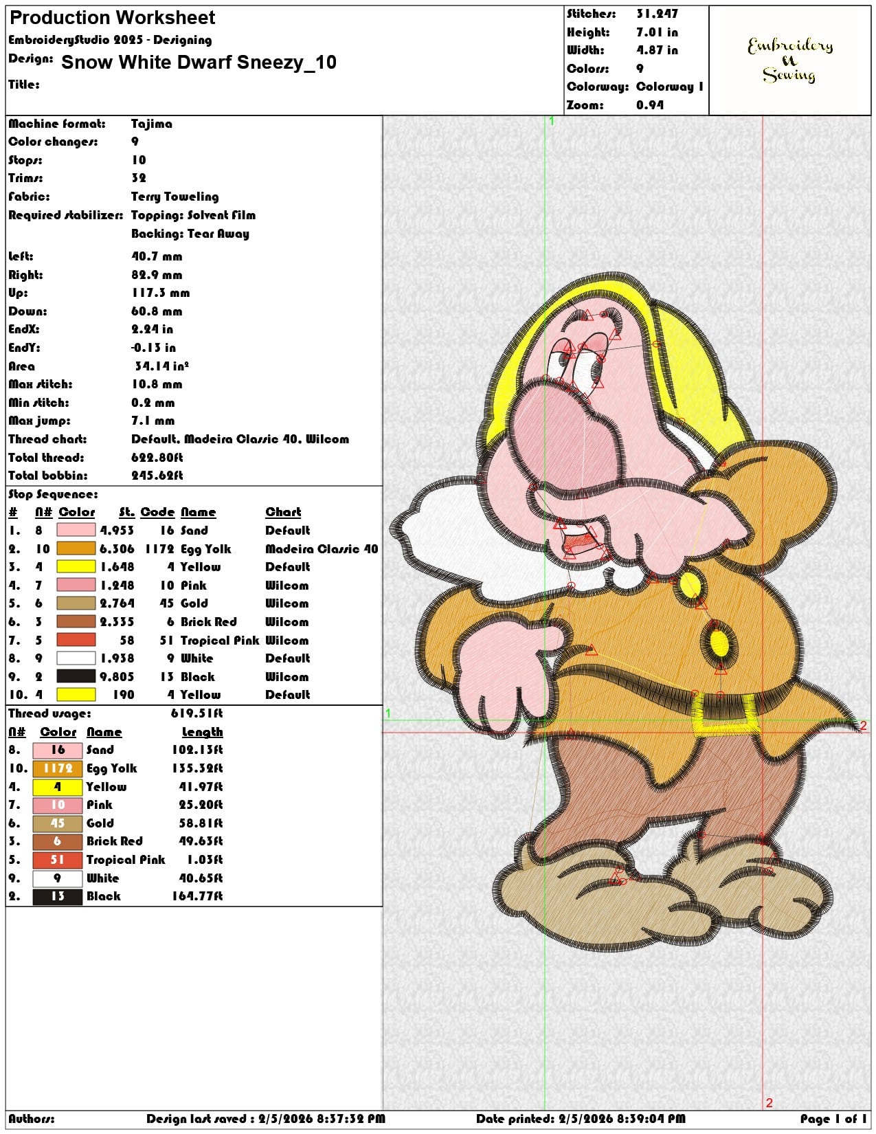This screenshot has height=1134, width=876.
Task: Click 'Madeira Classic 40' in the Chart column
Action: [x=322, y=548]
